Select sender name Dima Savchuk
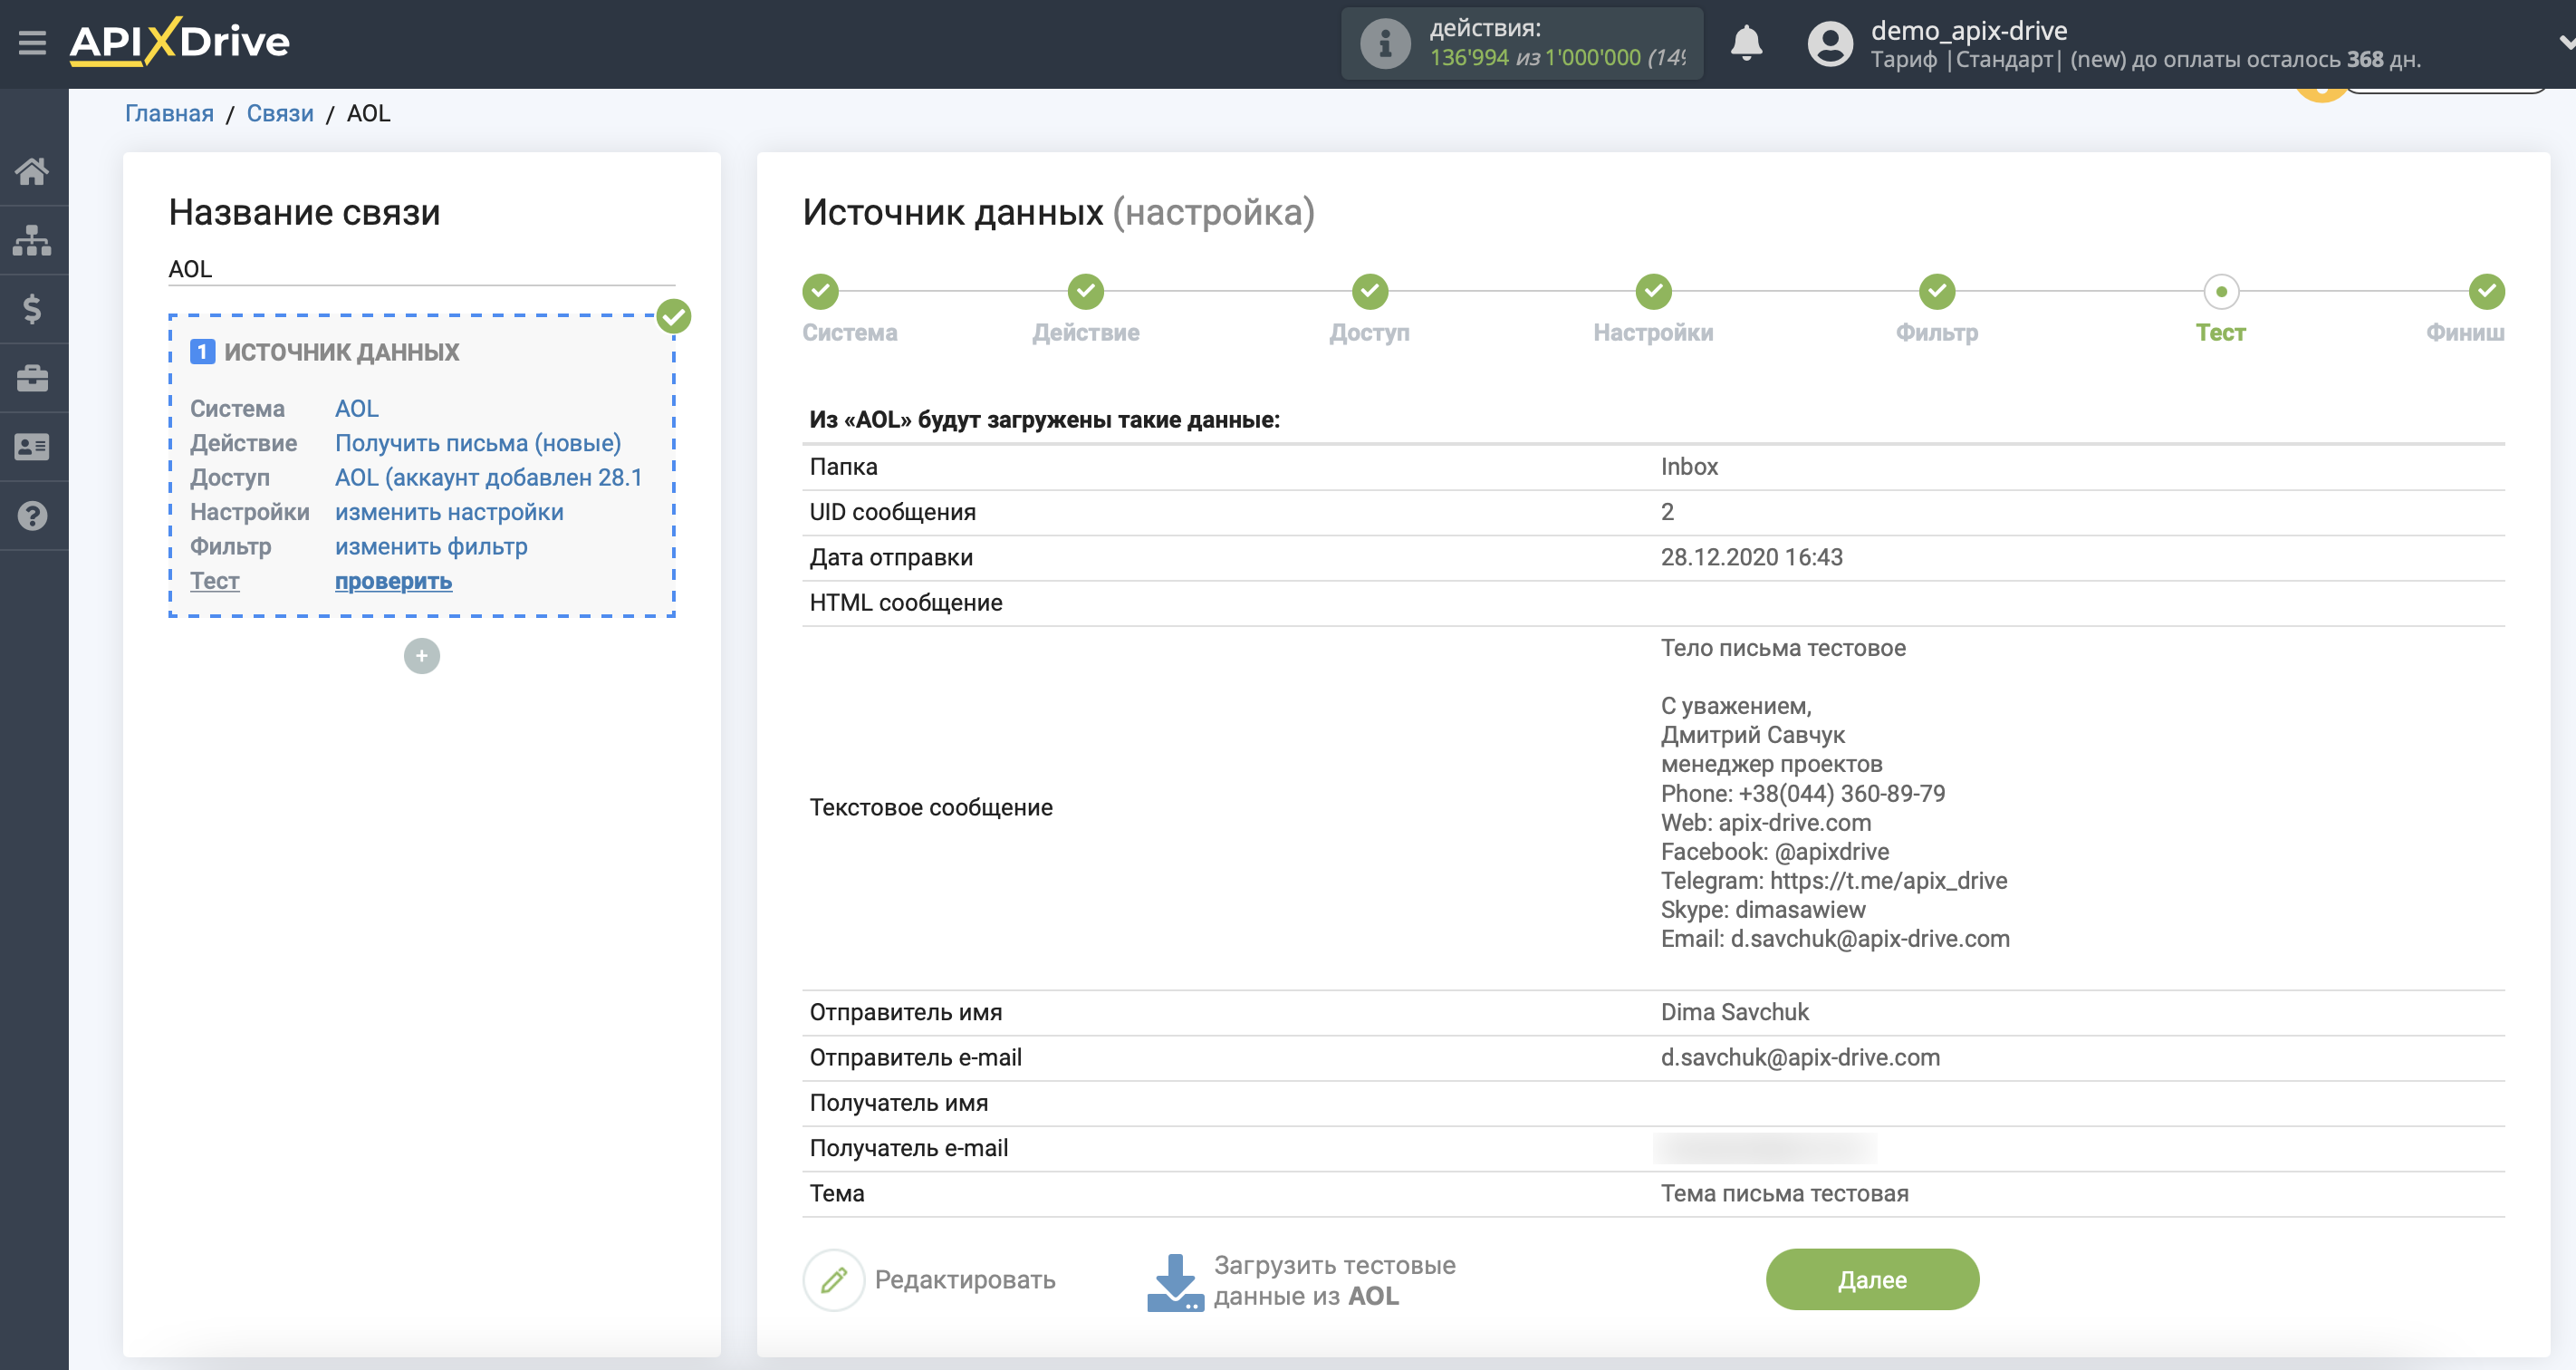 pos(1734,1012)
